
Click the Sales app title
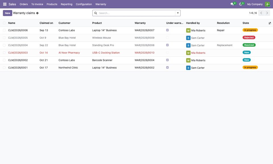[12, 4]
